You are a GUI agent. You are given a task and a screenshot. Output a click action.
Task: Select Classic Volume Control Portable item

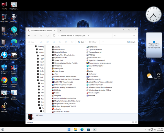click(64, 77)
